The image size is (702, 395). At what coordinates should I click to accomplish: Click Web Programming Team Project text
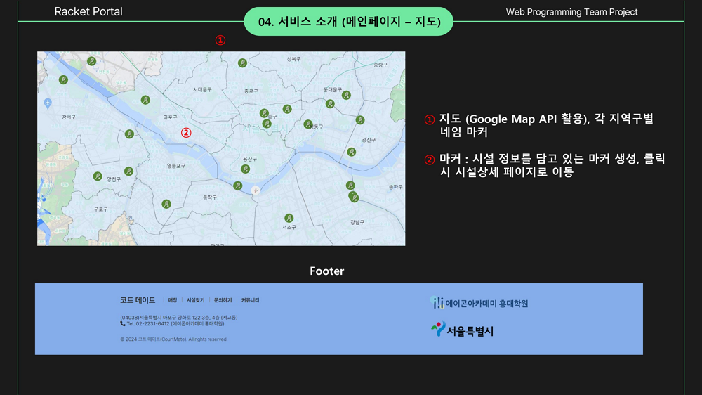point(571,12)
